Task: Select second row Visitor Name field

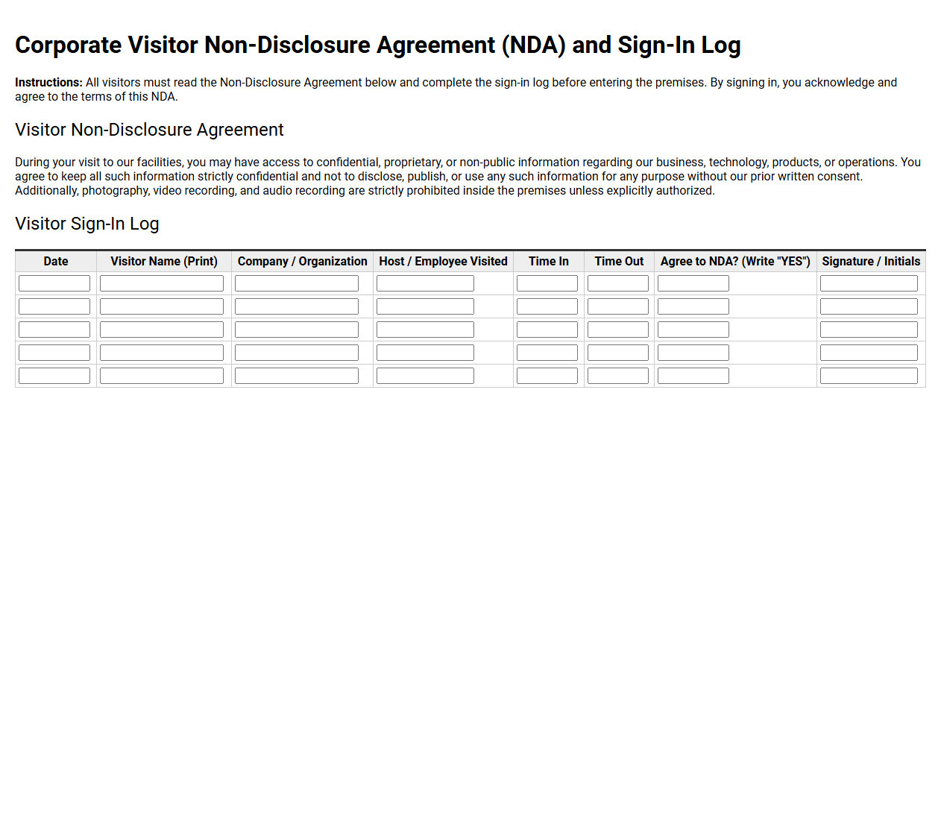Action: point(162,306)
